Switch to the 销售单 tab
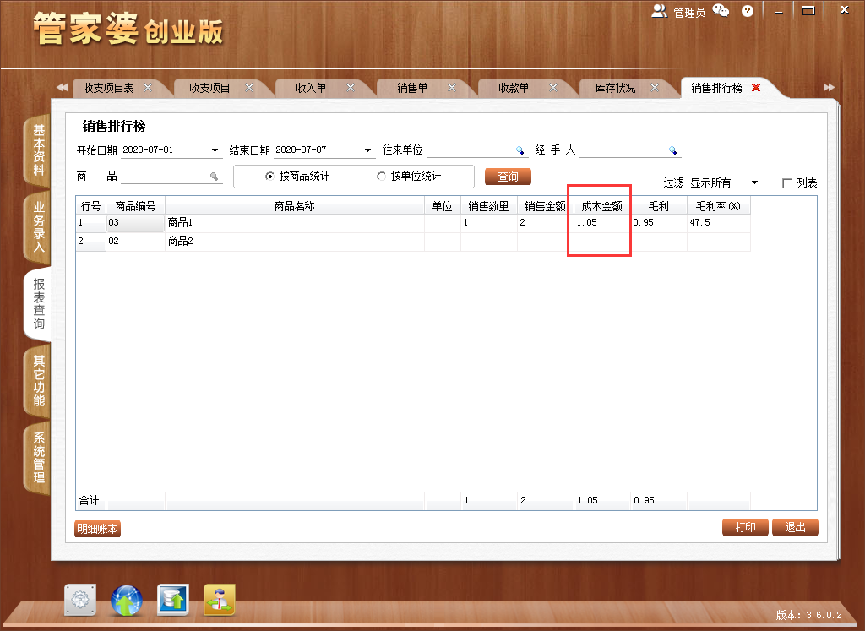Image resolution: width=865 pixels, height=631 pixels. point(412,88)
